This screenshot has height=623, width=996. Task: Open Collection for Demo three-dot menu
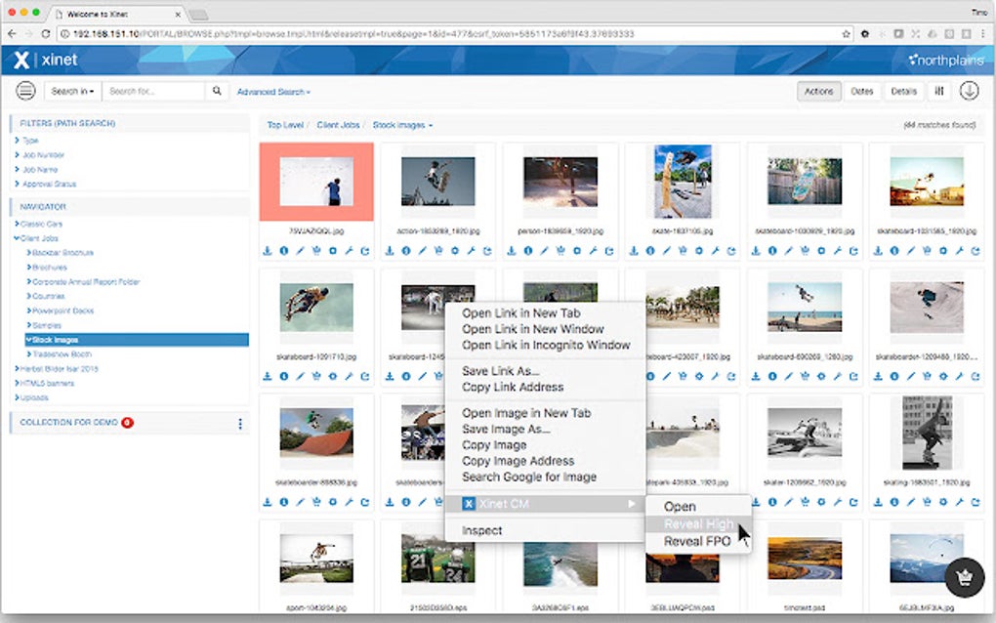[240, 423]
